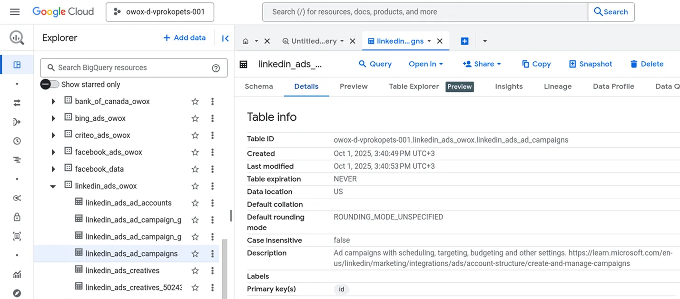This screenshot has height=299, width=680.
Task: Open the BigQuery Explorer panel icon
Action: click(17, 64)
